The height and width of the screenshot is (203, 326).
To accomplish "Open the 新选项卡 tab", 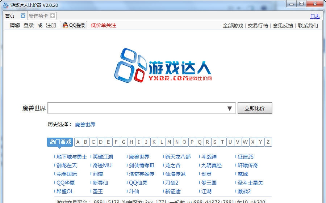I will click(x=38, y=16).
